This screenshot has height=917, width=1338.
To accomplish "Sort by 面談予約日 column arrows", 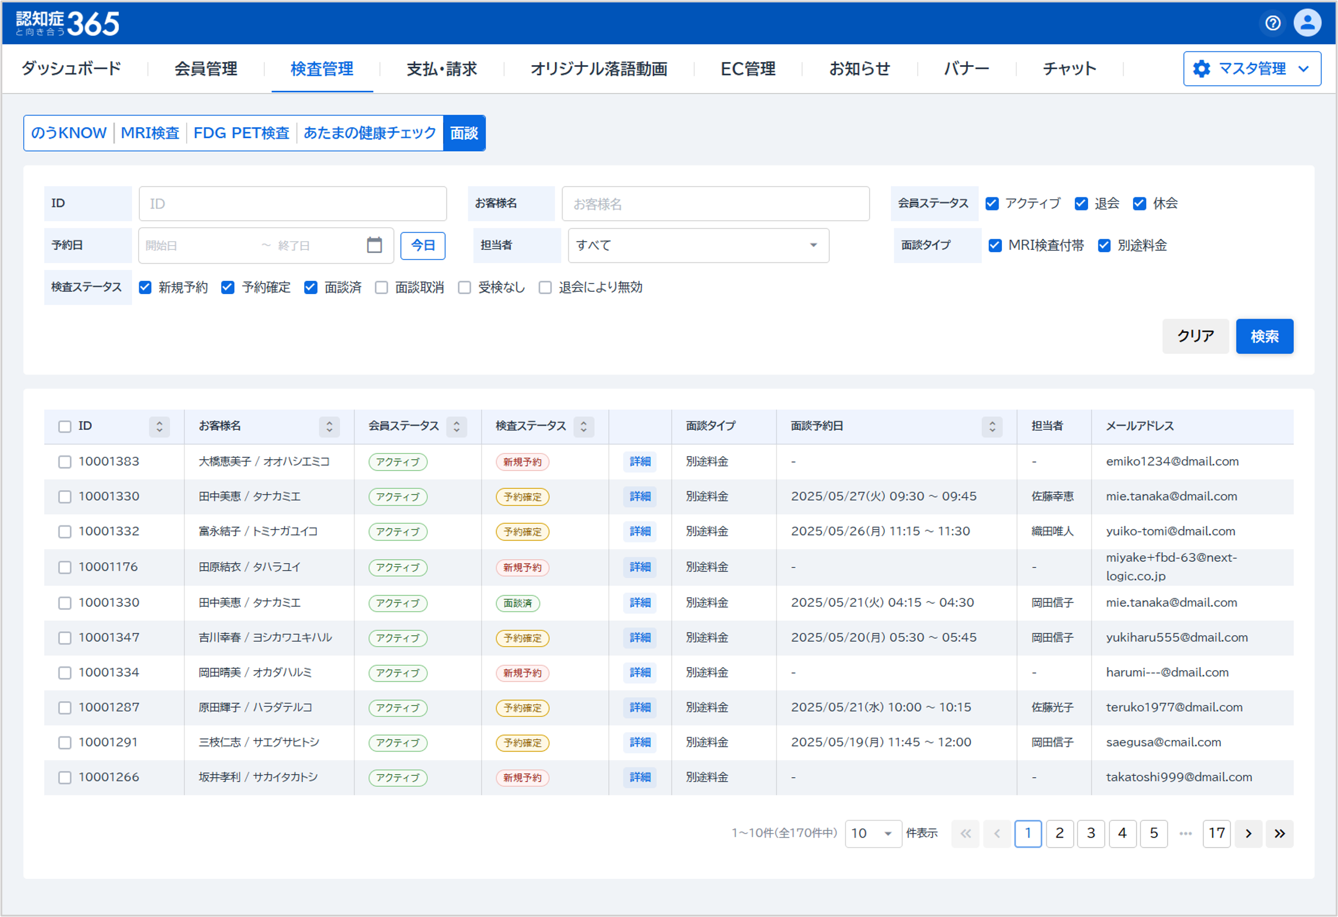I will (992, 426).
